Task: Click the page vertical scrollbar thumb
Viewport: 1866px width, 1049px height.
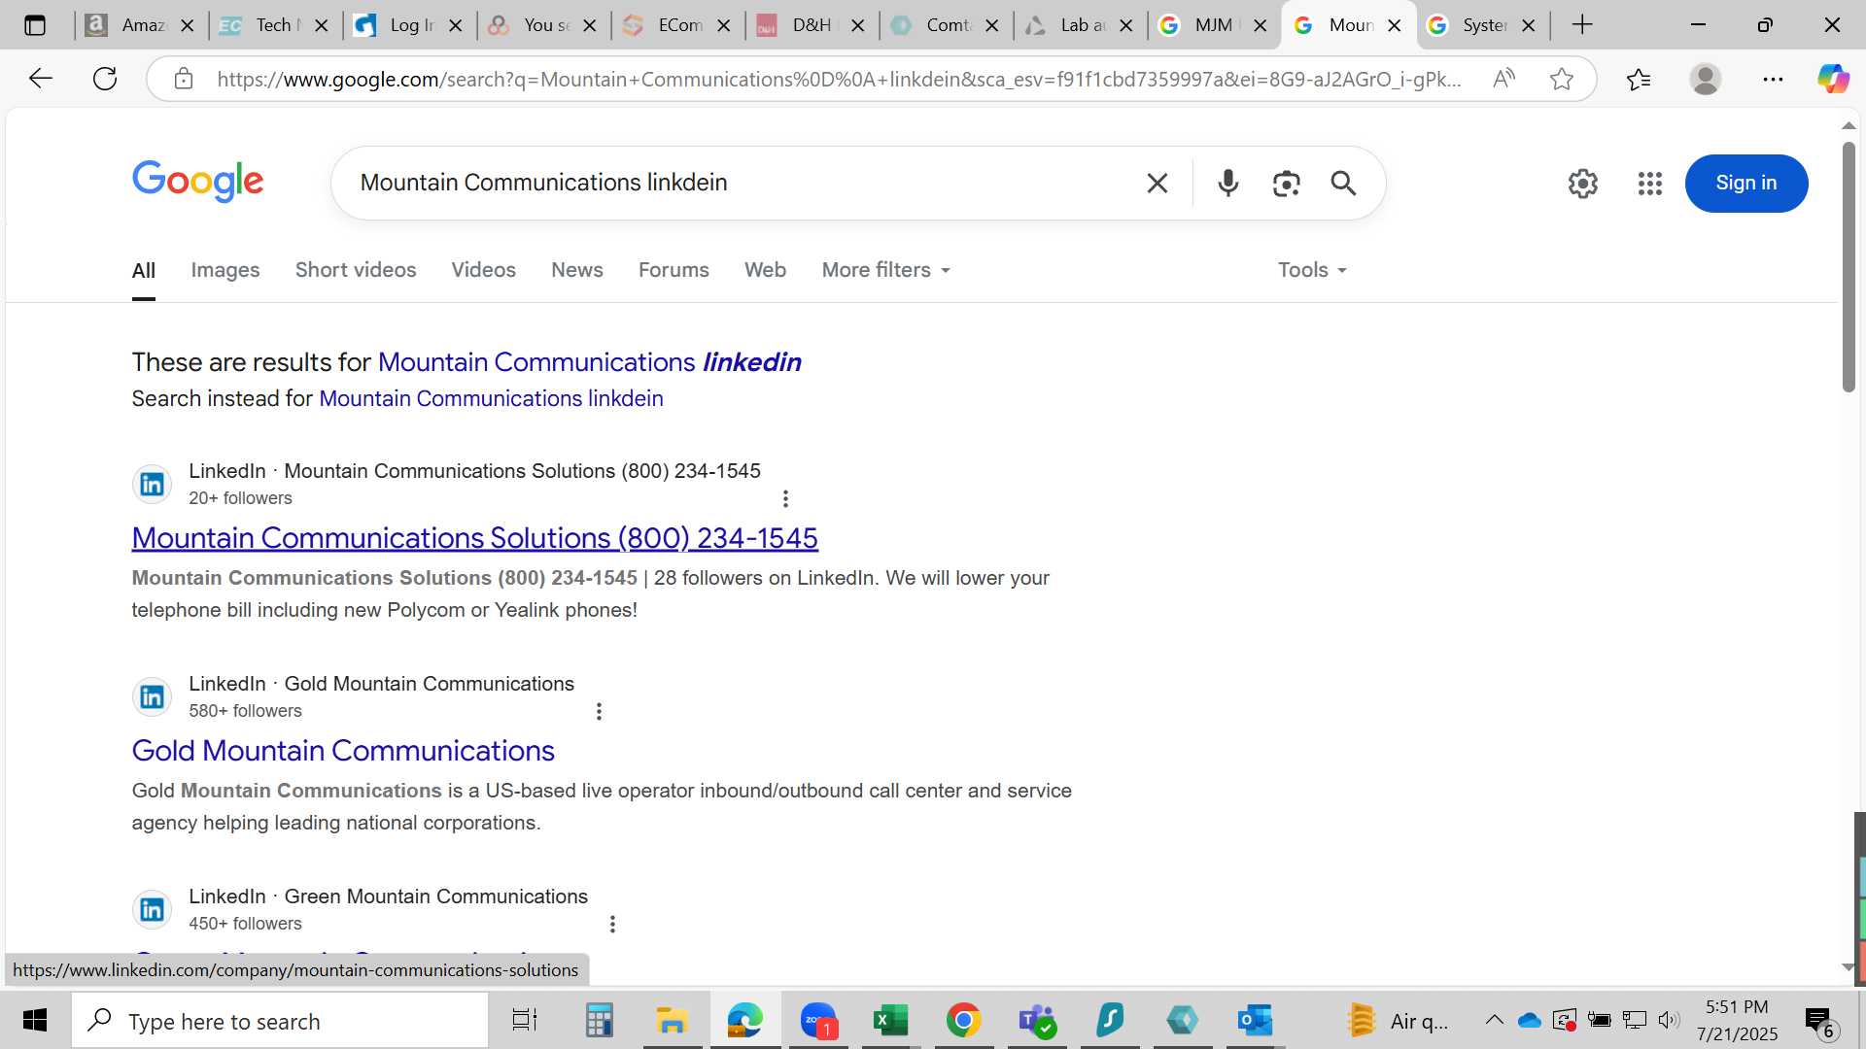Action: pyautogui.click(x=1849, y=267)
